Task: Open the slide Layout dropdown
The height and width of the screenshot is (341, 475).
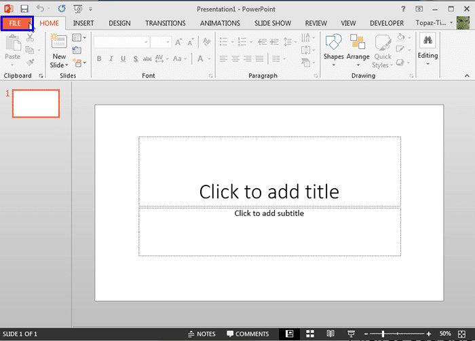Action: click(79, 37)
